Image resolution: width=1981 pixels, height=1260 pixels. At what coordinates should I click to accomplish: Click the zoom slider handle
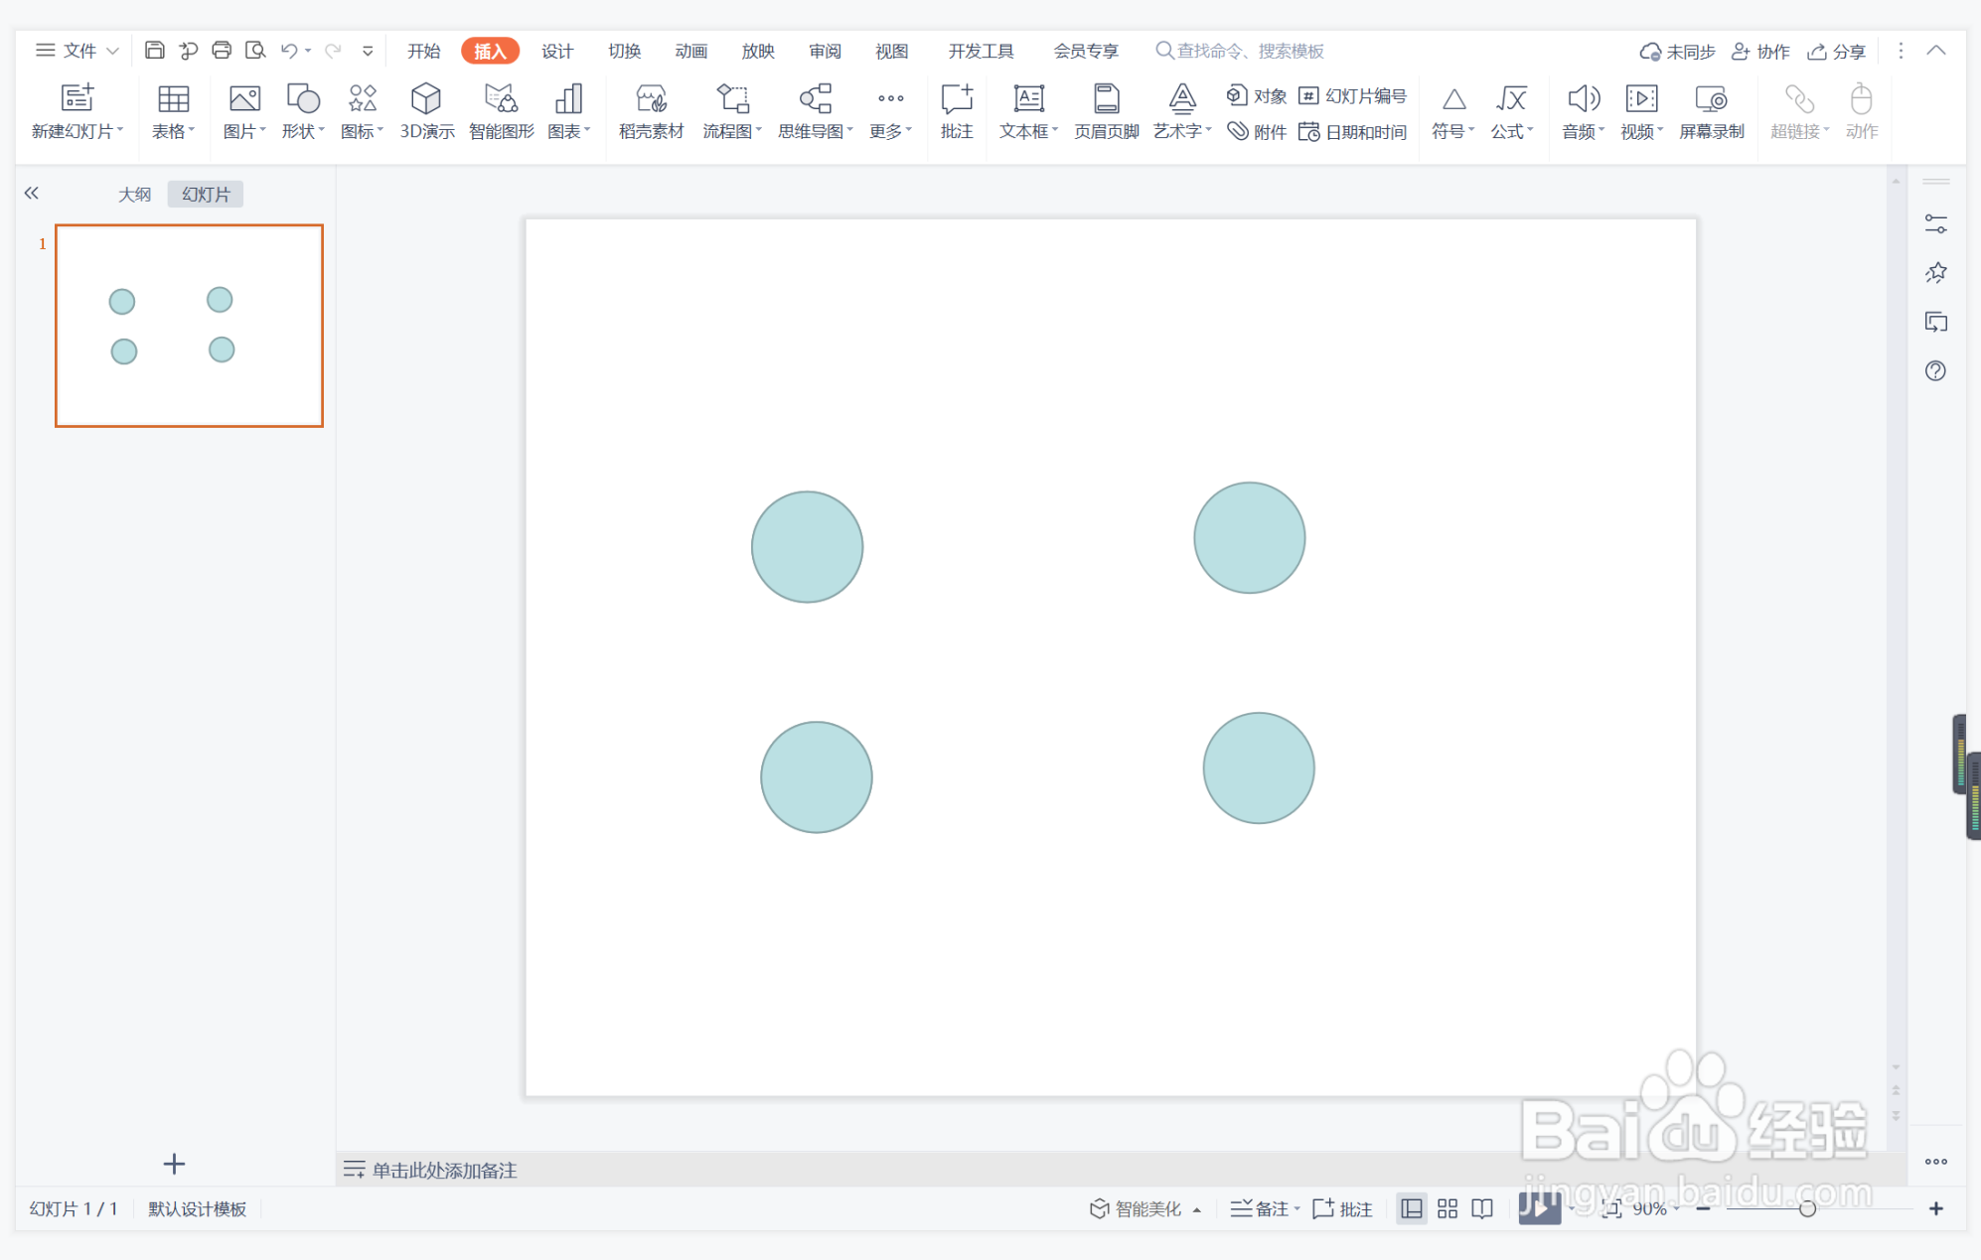tap(1807, 1208)
